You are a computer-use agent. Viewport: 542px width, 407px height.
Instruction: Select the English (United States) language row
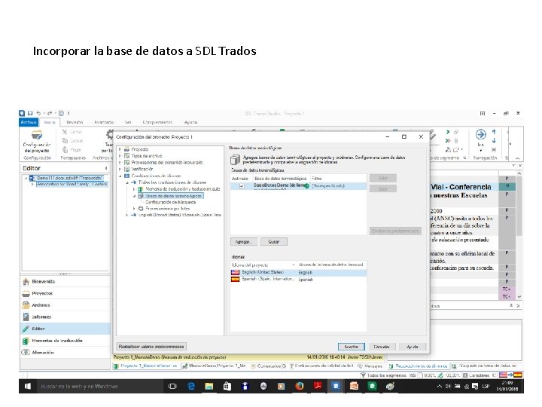tap(299, 272)
